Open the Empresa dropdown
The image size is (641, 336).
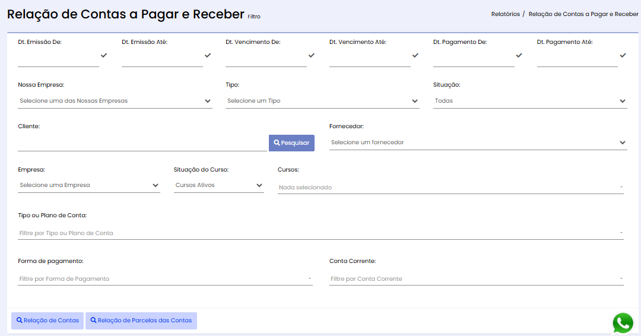tap(88, 185)
